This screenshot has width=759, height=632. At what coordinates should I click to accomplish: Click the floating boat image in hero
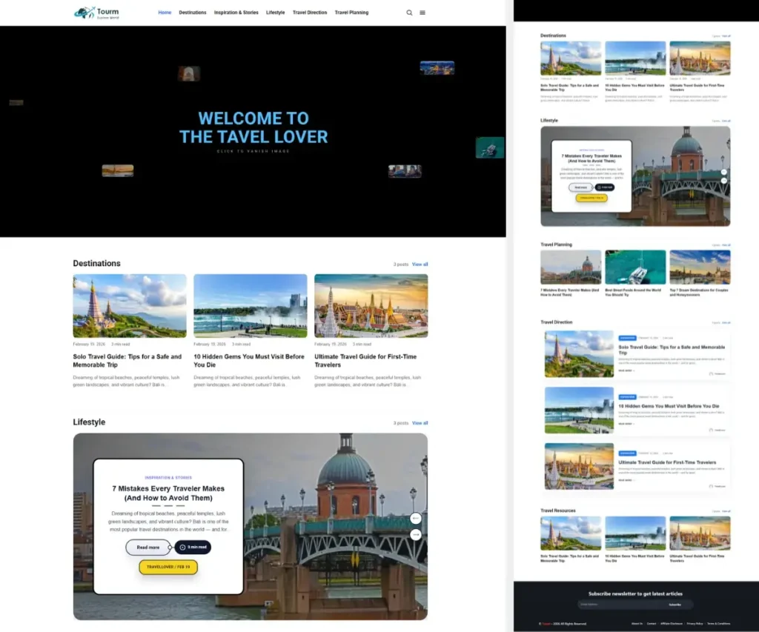tap(489, 147)
